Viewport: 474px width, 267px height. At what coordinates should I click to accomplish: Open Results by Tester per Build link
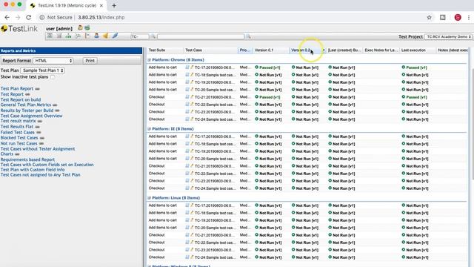[27, 111]
